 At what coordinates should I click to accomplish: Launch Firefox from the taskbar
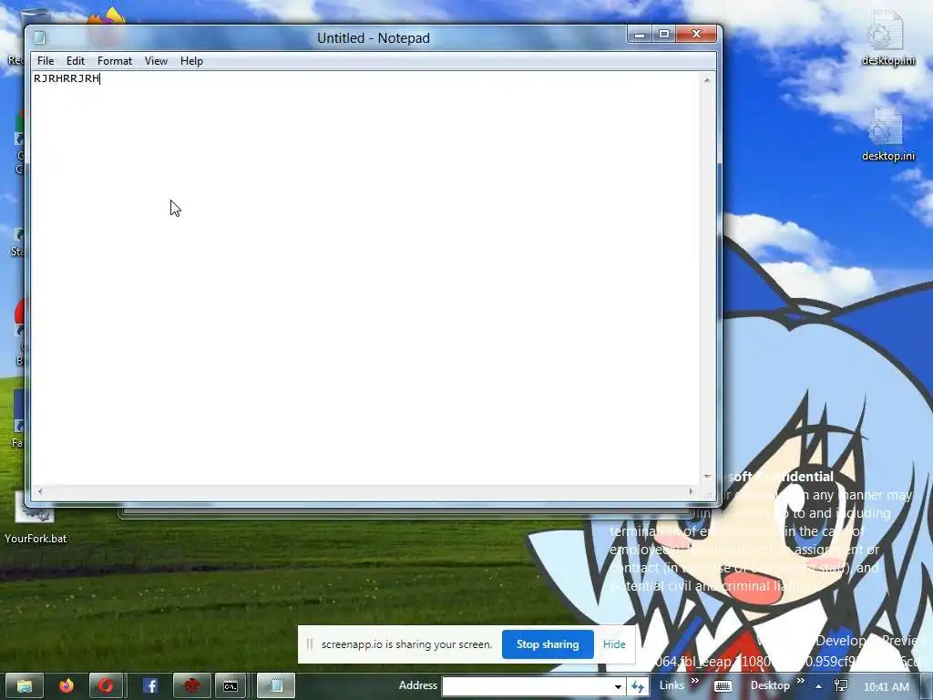point(66,686)
